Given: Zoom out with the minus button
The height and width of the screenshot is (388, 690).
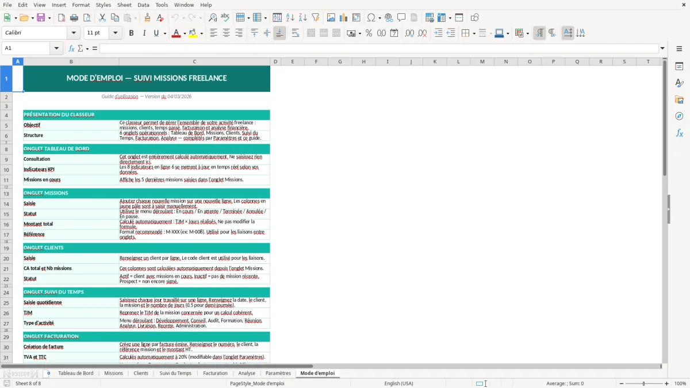Looking at the screenshot, I should (x=621, y=383).
